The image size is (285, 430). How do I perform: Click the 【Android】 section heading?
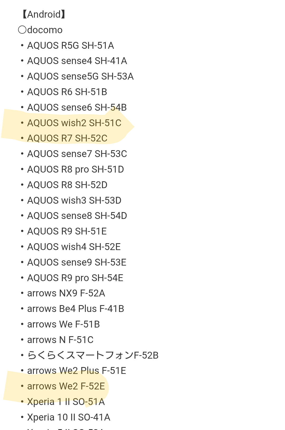point(44,14)
